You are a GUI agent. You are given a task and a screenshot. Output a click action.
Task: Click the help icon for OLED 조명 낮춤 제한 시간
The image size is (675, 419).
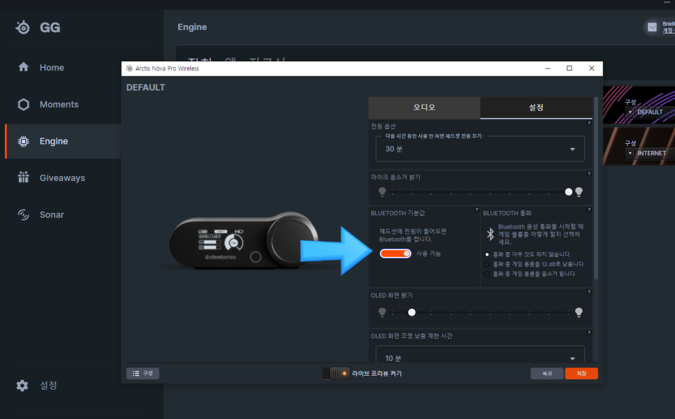[x=589, y=332]
